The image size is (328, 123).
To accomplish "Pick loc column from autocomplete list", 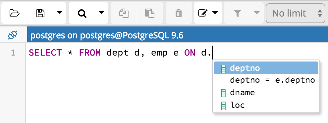I will 266,105.
